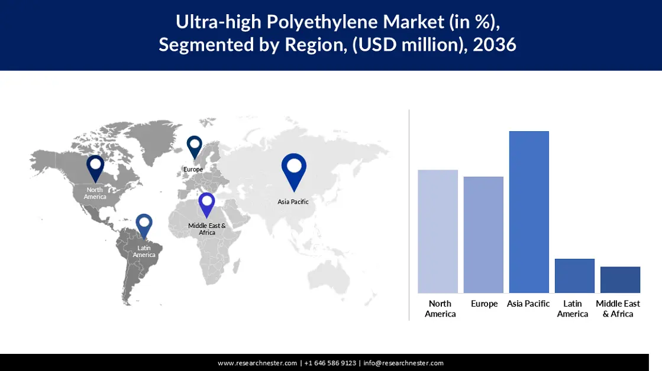Click the chart title banner
Screen dimensions: 662x371
coord(331,33)
